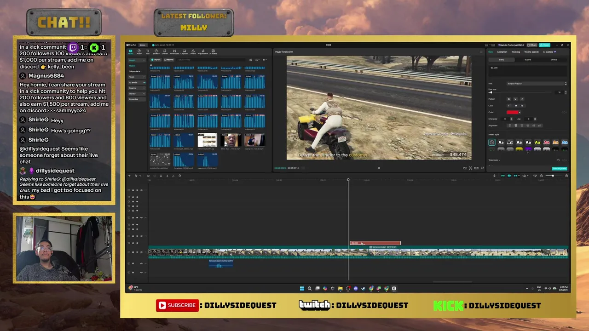Click left-align icon in Alignment row

(x=510, y=126)
